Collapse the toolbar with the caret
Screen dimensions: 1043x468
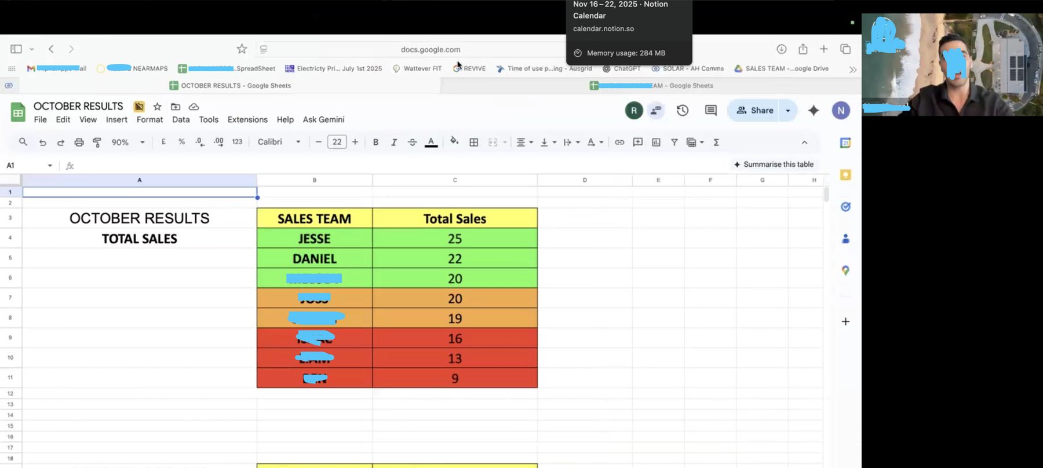[804, 142]
